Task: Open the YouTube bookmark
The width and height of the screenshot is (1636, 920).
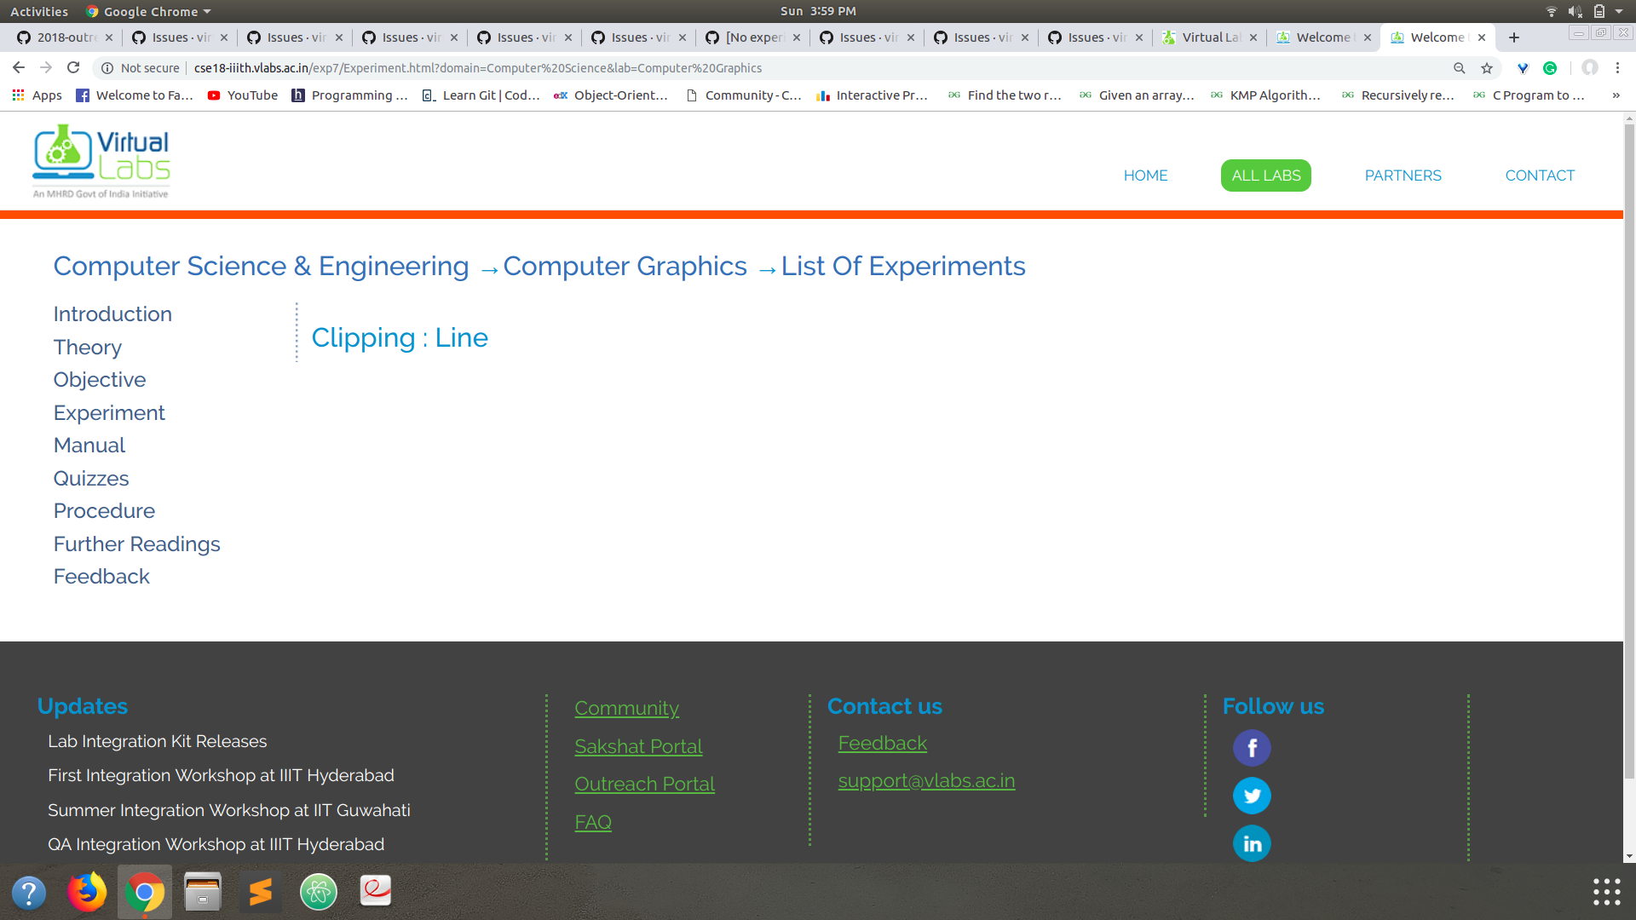Action: click(242, 95)
